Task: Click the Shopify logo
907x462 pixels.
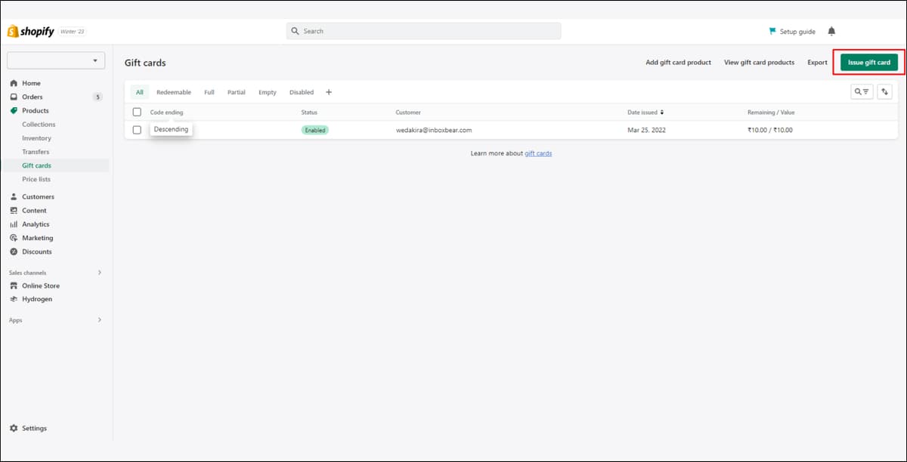Action: (x=30, y=31)
